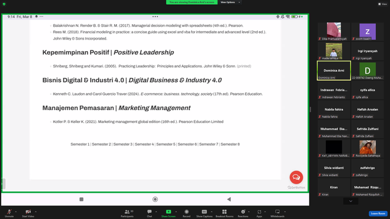Click the View layout button at top right
The height and width of the screenshot is (219, 390).
pos(383,4)
